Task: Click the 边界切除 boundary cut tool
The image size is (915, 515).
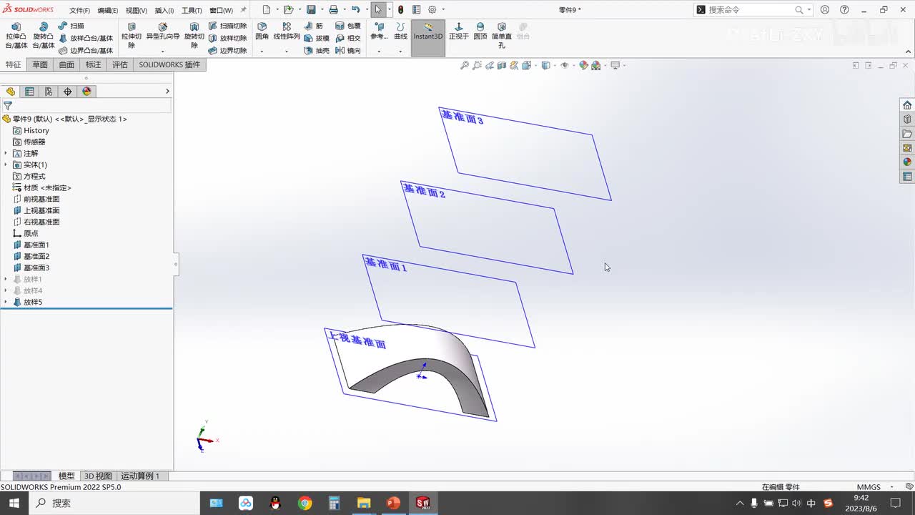Action: click(228, 51)
